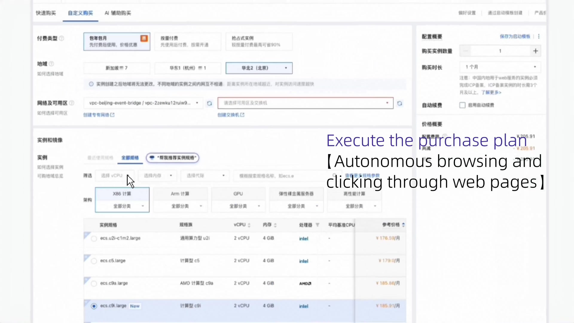Select the ecs.c5.large instance radio button
The image size is (574, 323).
tap(94, 261)
